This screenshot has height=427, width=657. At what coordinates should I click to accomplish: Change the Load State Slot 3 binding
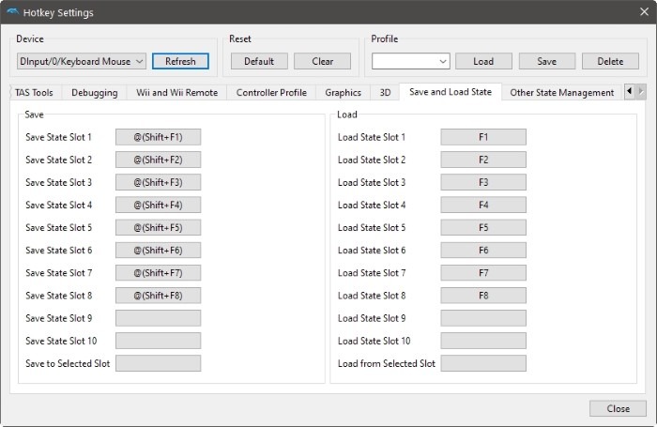tap(483, 182)
